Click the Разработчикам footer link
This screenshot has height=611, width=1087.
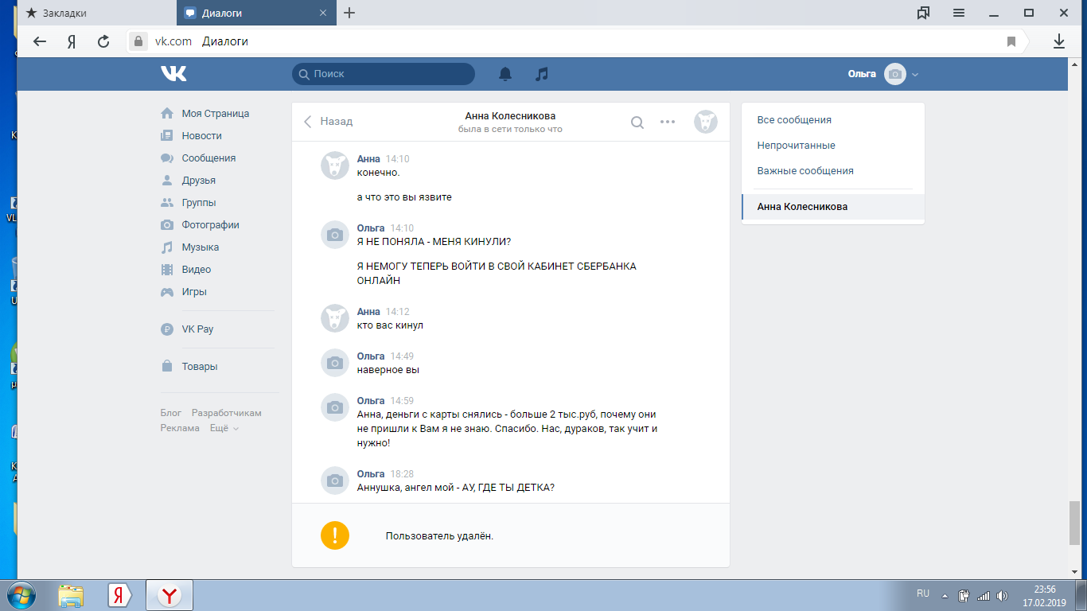pyautogui.click(x=227, y=413)
